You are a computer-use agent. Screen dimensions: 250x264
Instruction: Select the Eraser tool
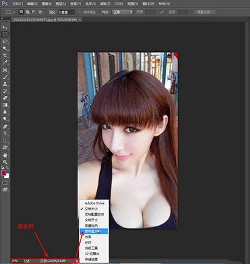5,98
